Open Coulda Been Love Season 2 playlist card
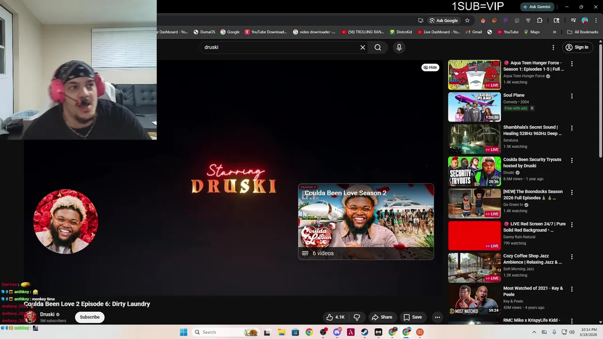 click(x=366, y=221)
